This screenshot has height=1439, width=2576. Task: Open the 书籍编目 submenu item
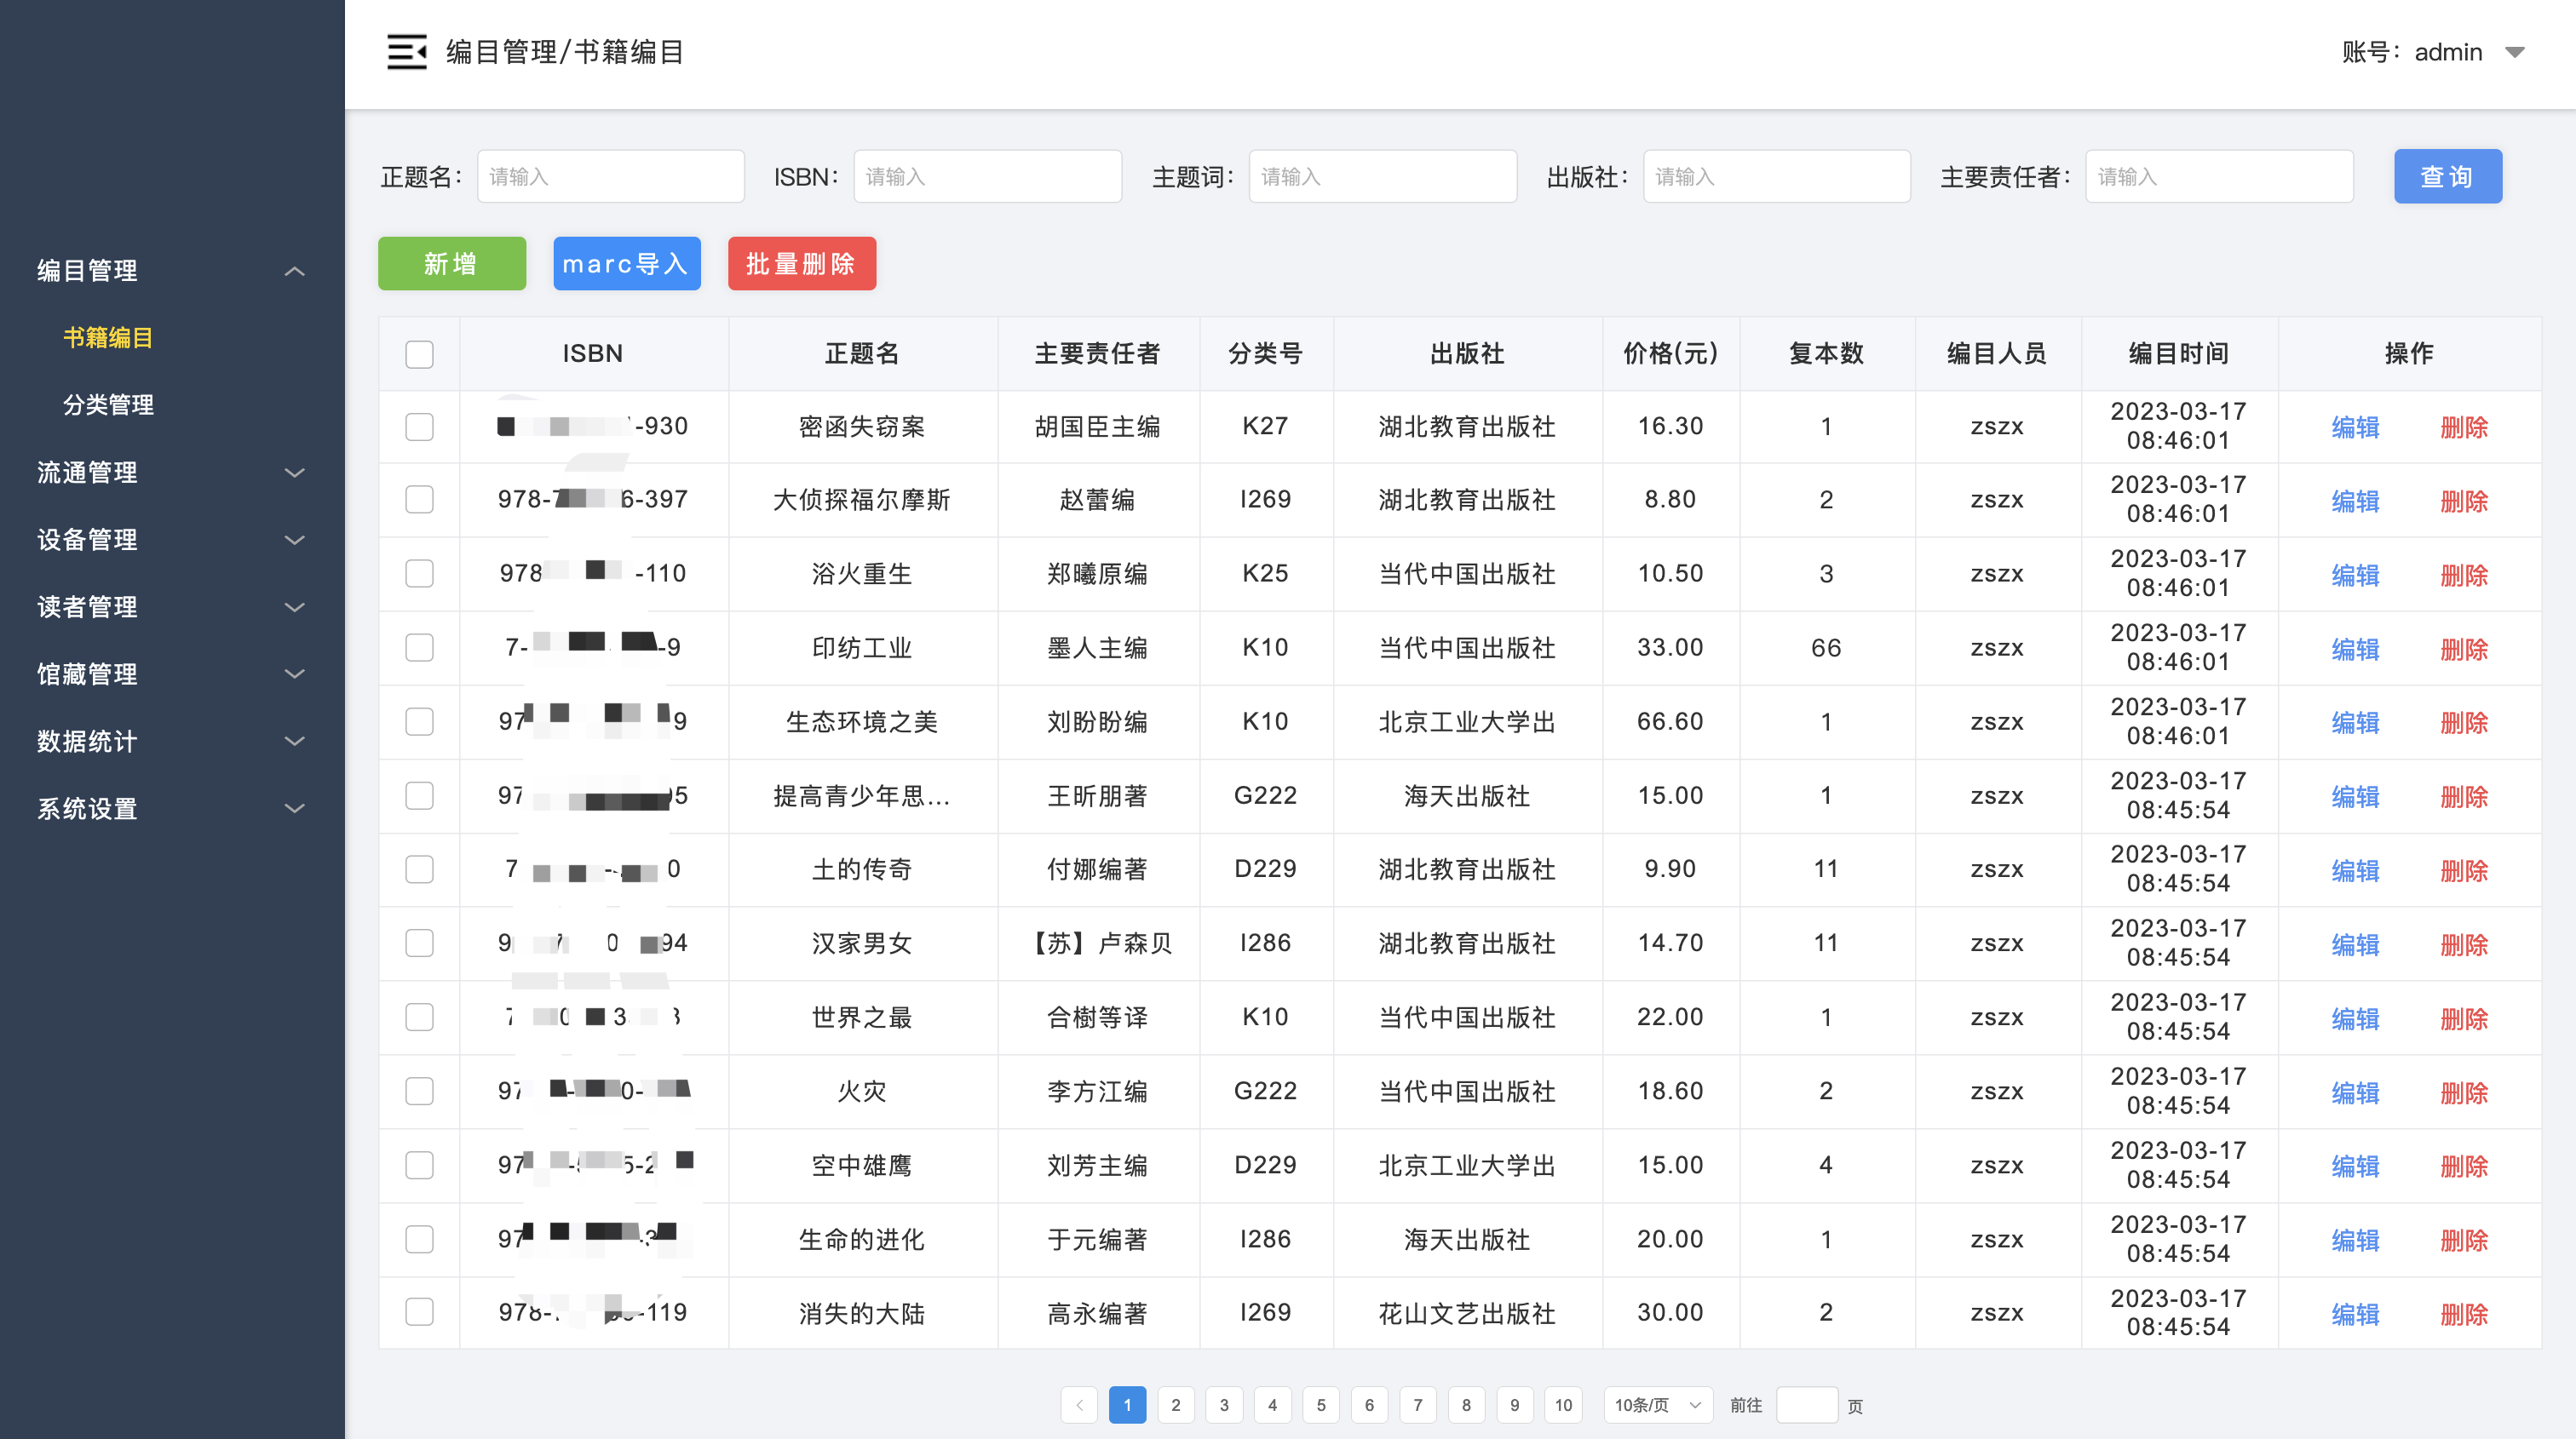tap(108, 338)
